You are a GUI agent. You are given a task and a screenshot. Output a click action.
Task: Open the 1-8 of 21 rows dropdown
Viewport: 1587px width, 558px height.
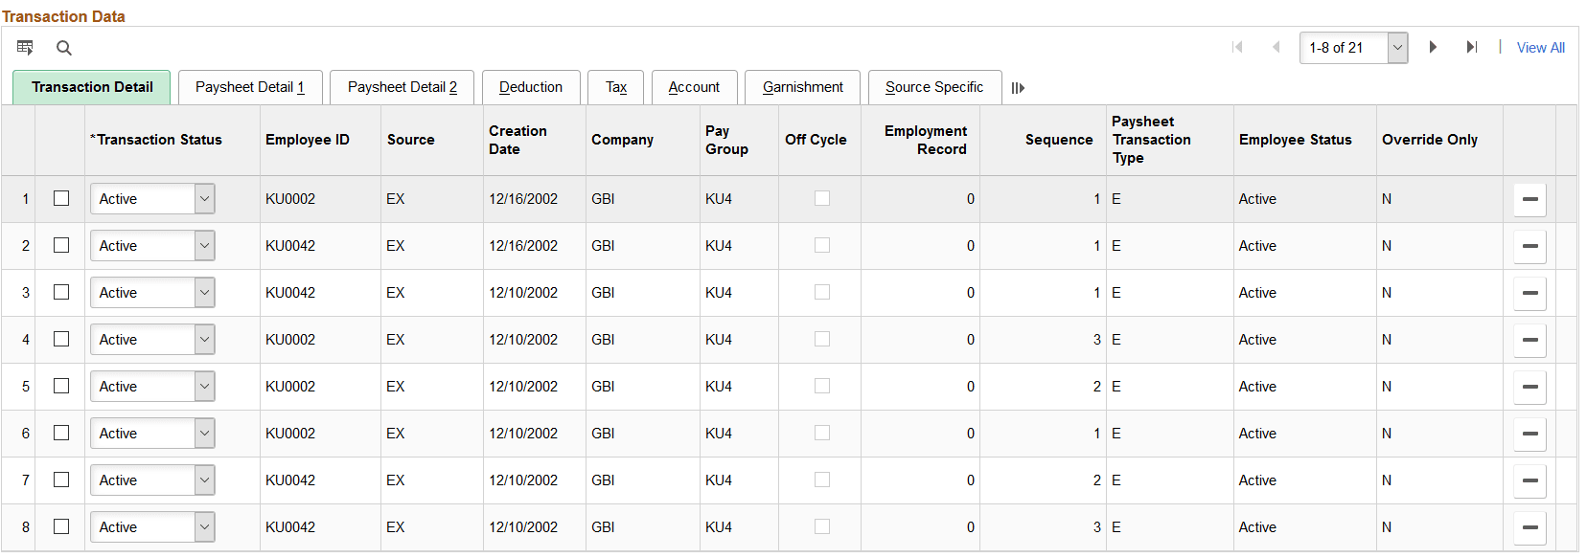(x=1353, y=48)
